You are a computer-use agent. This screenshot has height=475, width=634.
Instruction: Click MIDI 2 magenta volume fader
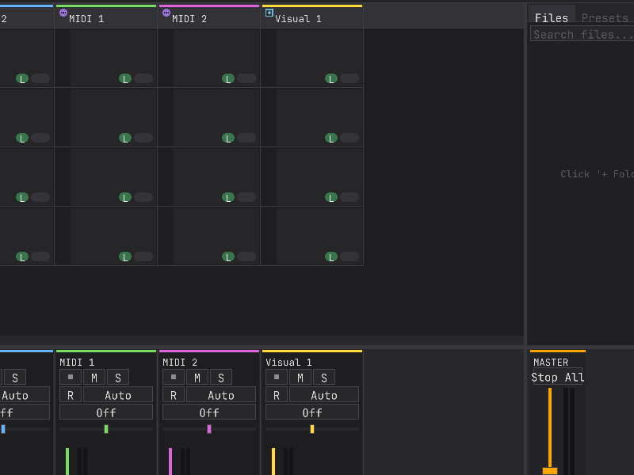170,462
